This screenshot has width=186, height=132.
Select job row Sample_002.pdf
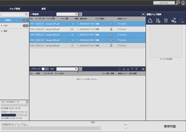tap(87, 29)
